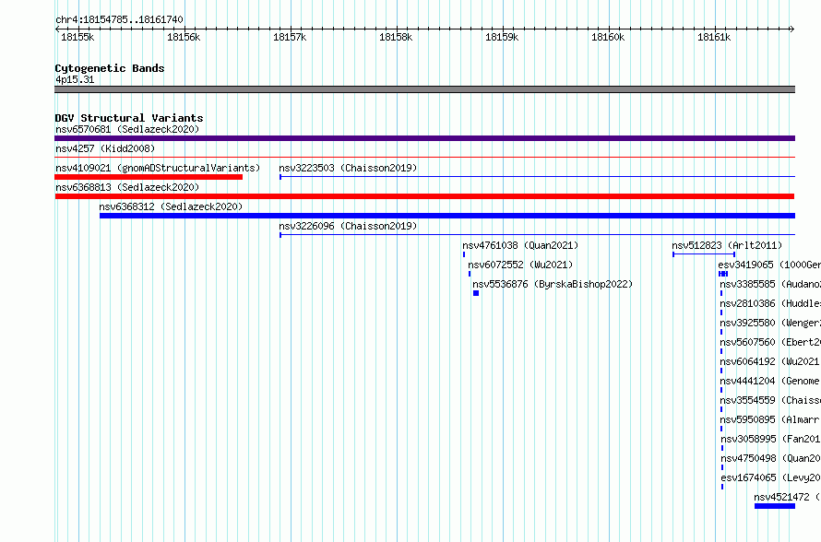This screenshot has height=542, width=821.
Task: Open variant nsv3058995 label
Action: coord(771,439)
